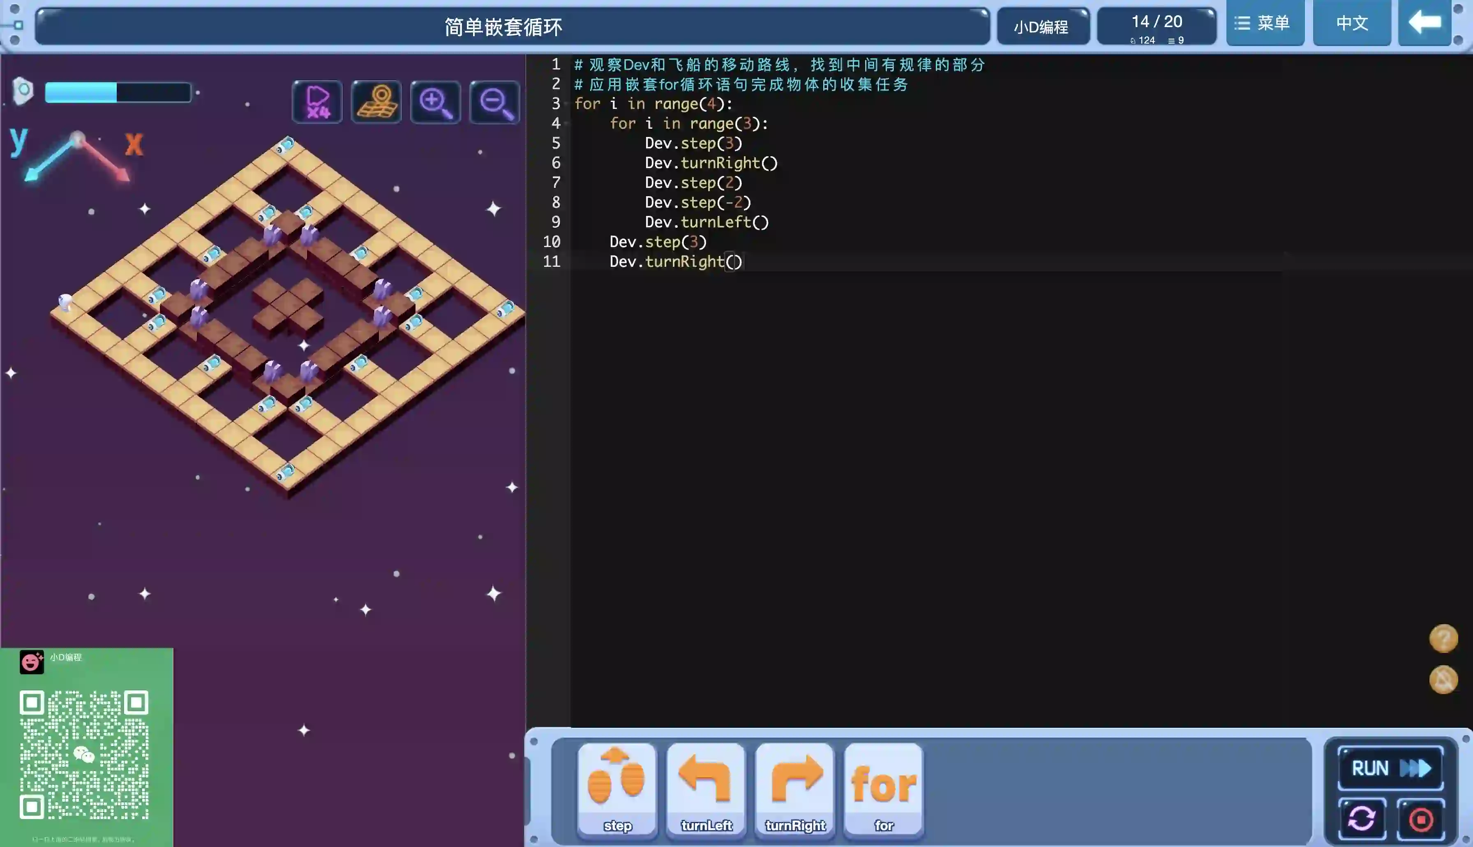
Task: Switch language using 中文 button
Action: click(1351, 23)
